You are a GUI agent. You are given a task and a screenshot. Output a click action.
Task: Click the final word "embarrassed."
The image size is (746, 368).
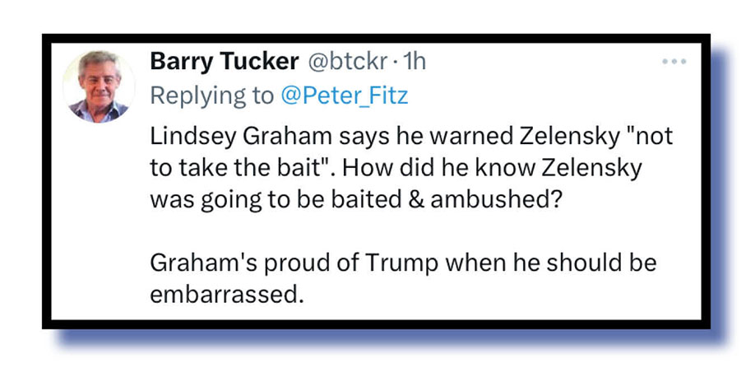point(222,294)
